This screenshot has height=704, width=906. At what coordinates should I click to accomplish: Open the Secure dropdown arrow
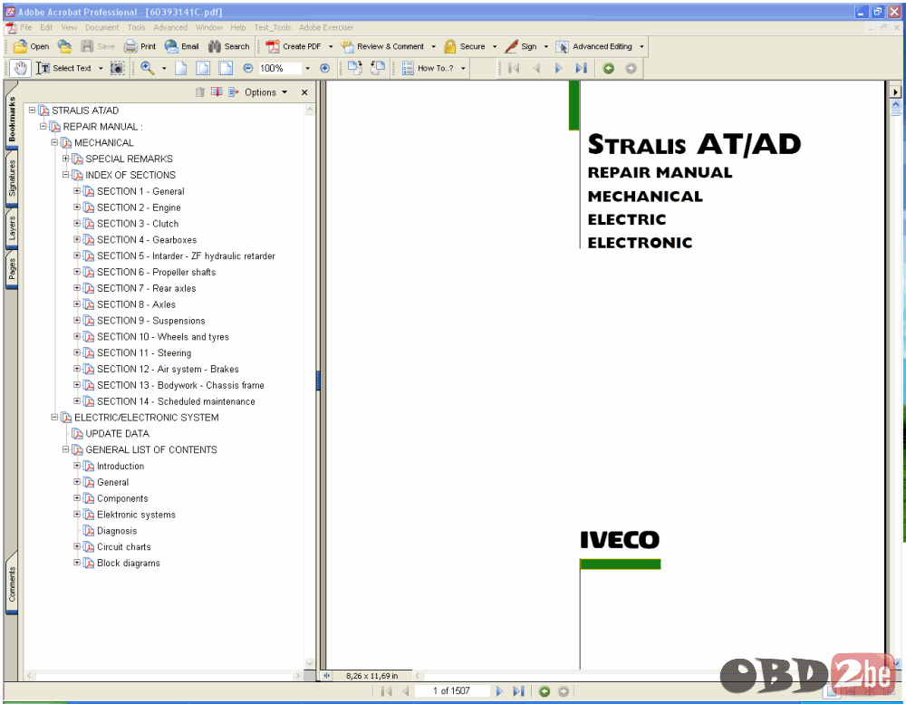pyautogui.click(x=494, y=46)
